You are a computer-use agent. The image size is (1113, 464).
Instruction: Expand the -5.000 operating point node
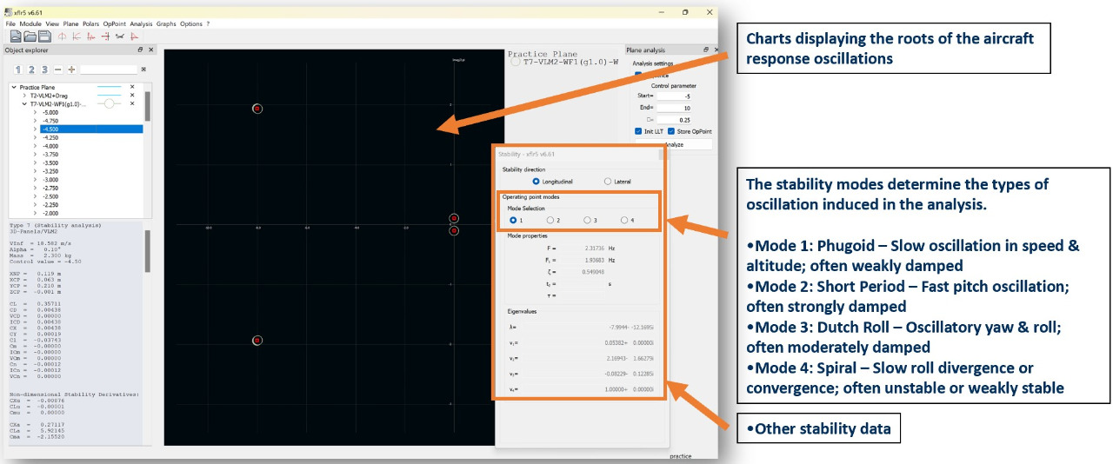coord(35,112)
